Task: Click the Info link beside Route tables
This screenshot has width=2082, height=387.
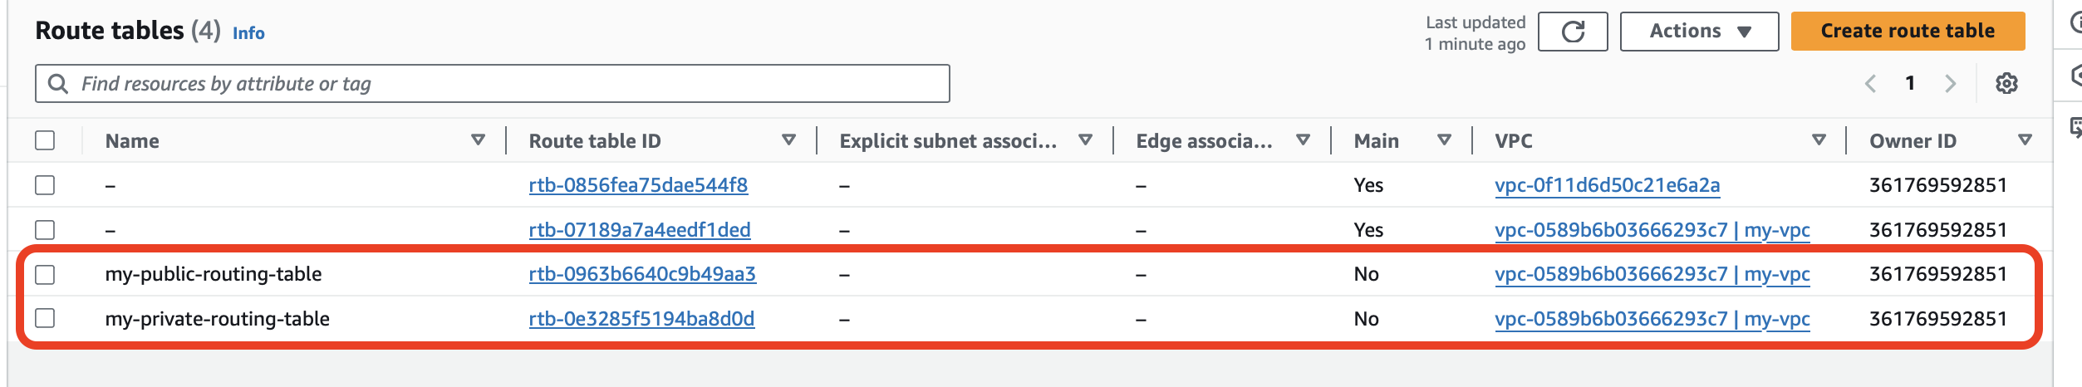Action: [248, 33]
